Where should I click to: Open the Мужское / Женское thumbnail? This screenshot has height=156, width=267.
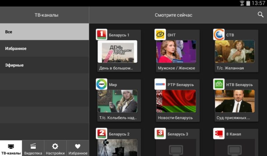coord(176,51)
